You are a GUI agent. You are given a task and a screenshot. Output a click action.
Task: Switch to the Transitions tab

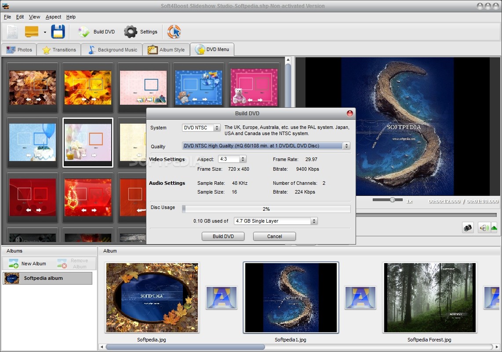click(59, 50)
